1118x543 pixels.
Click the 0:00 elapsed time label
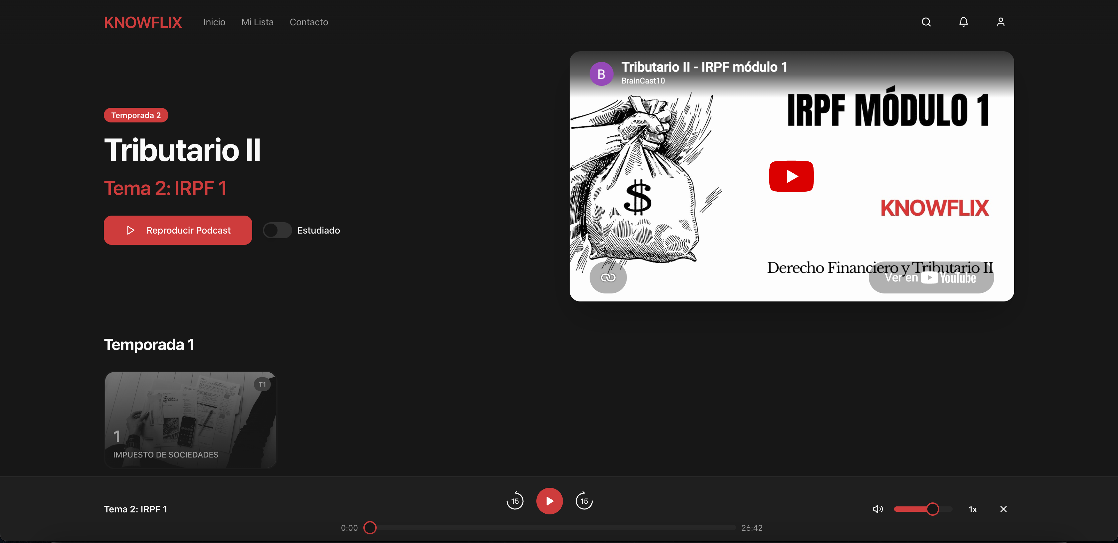click(x=349, y=528)
